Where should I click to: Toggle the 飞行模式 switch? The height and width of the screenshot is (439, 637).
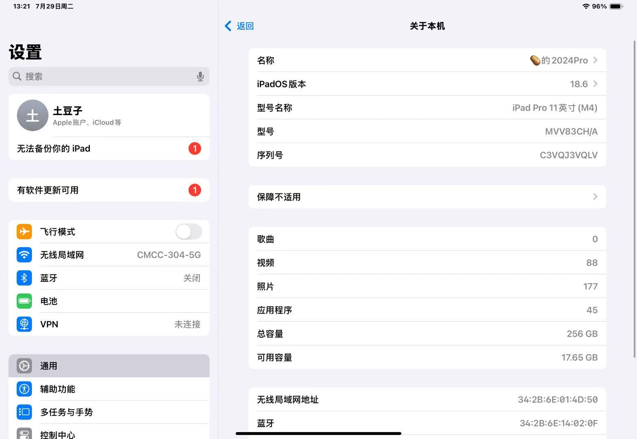coord(189,232)
